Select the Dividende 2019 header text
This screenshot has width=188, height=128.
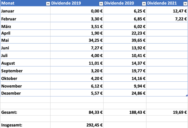[x=66, y=3]
